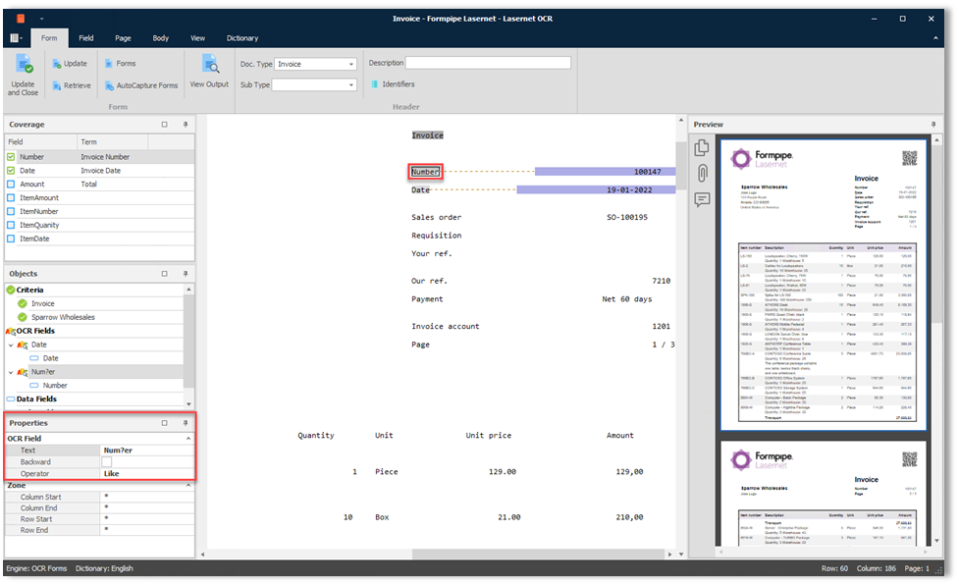Click the Objects panel scrollbar
The width and height of the screenshot is (959, 585).
188,341
